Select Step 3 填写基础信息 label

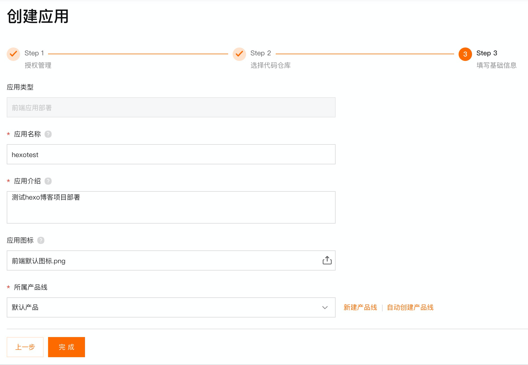(496, 65)
